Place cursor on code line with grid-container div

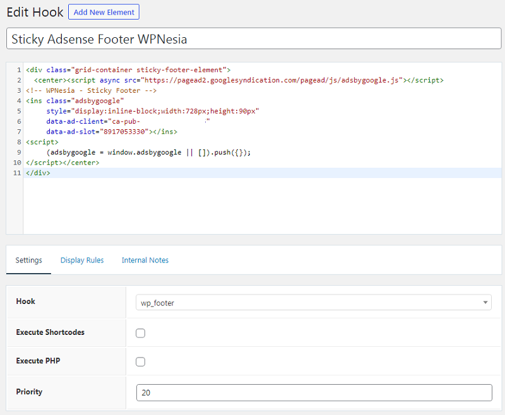click(128, 70)
